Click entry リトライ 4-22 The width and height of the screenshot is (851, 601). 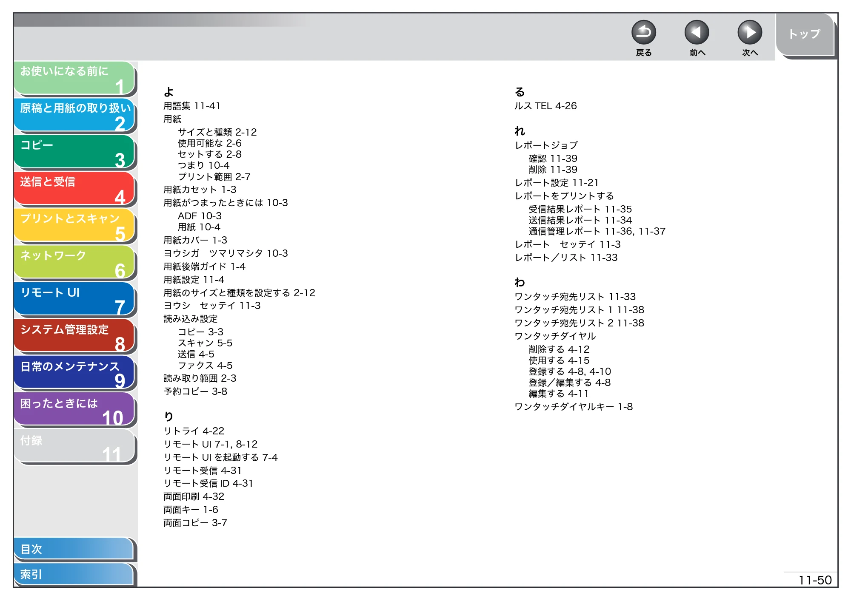coord(194,431)
